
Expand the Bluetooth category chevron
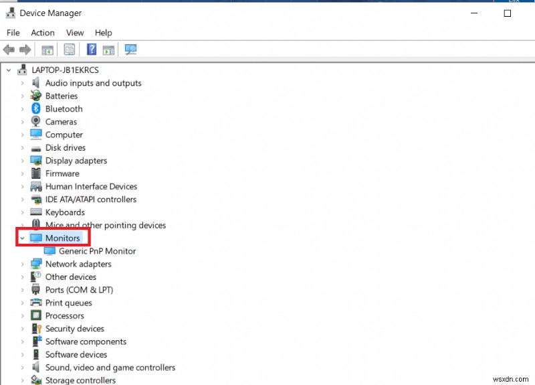[23, 109]
